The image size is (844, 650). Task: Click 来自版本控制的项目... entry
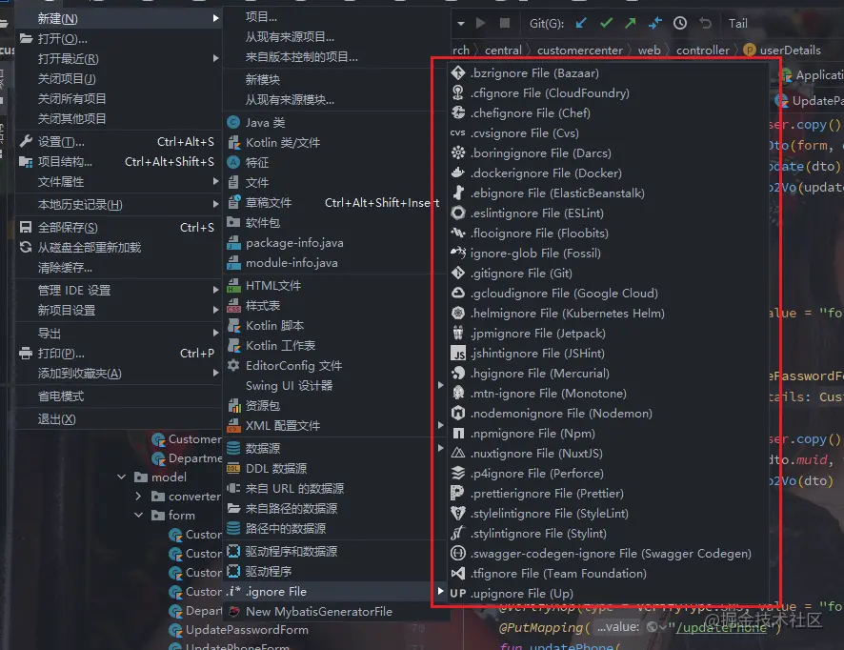(x=336, y=57)
